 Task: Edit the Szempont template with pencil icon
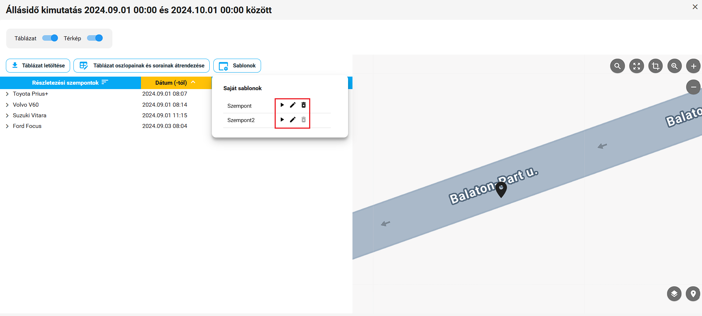(x=293, y=105)
